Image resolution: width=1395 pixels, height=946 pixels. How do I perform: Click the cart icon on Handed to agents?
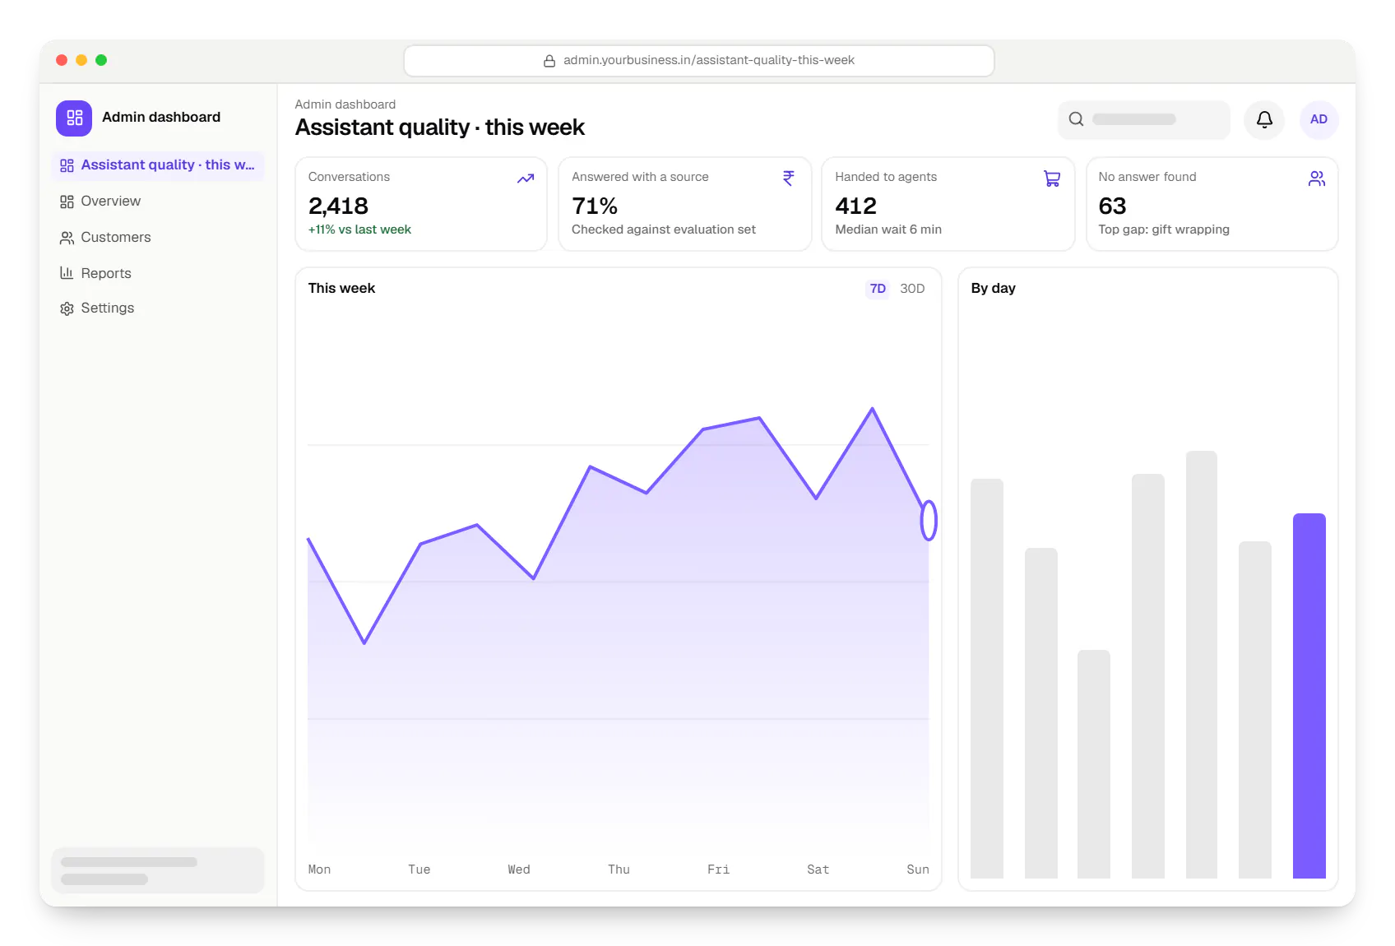pyautogui.click(x=1052, y=179)
